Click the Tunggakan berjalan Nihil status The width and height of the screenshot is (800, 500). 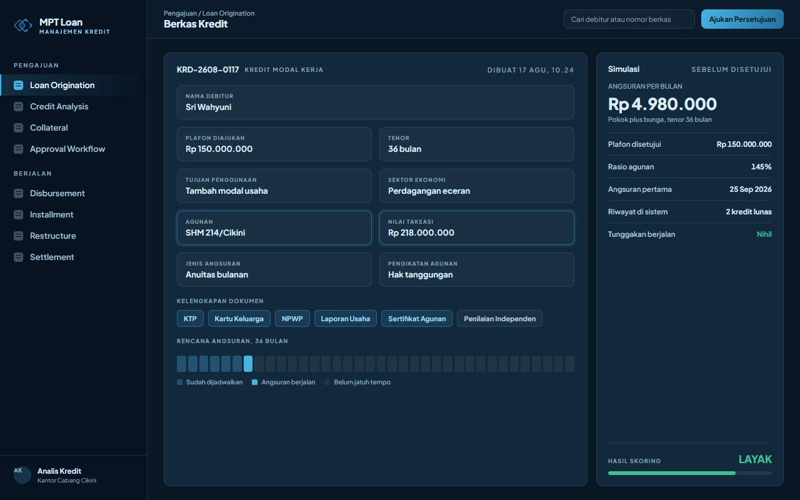click(764, 234)
